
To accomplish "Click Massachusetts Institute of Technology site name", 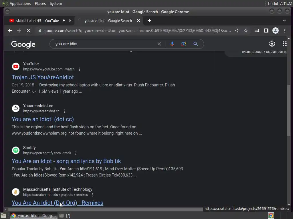I will [x=58, y=189].
